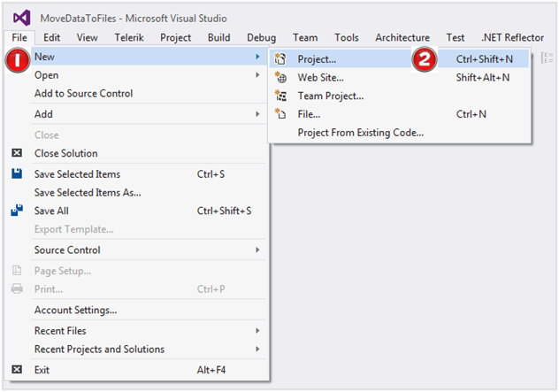Open the Architecture menu

(x=402, y=38)
